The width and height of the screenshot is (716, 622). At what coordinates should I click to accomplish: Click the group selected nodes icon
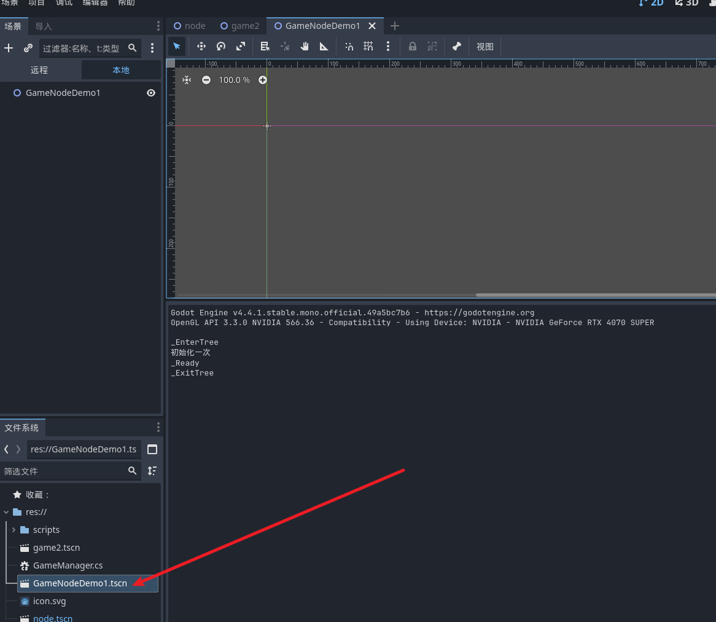tap(432, 46)
